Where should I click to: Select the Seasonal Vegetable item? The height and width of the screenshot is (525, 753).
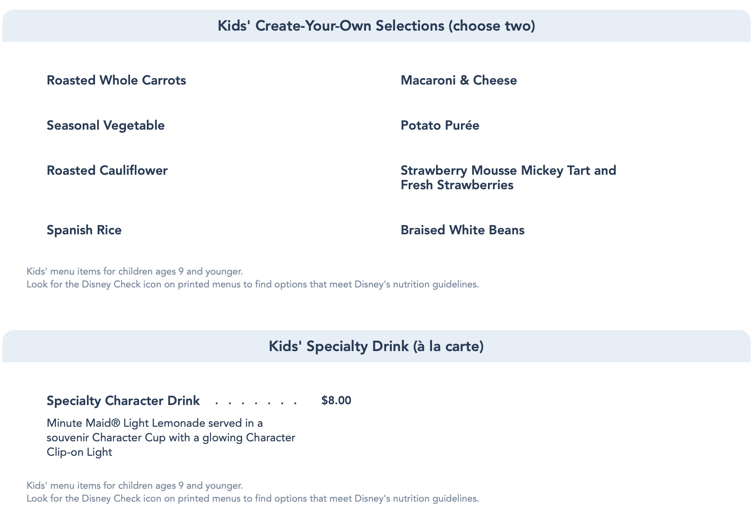(x=106, y=126)
